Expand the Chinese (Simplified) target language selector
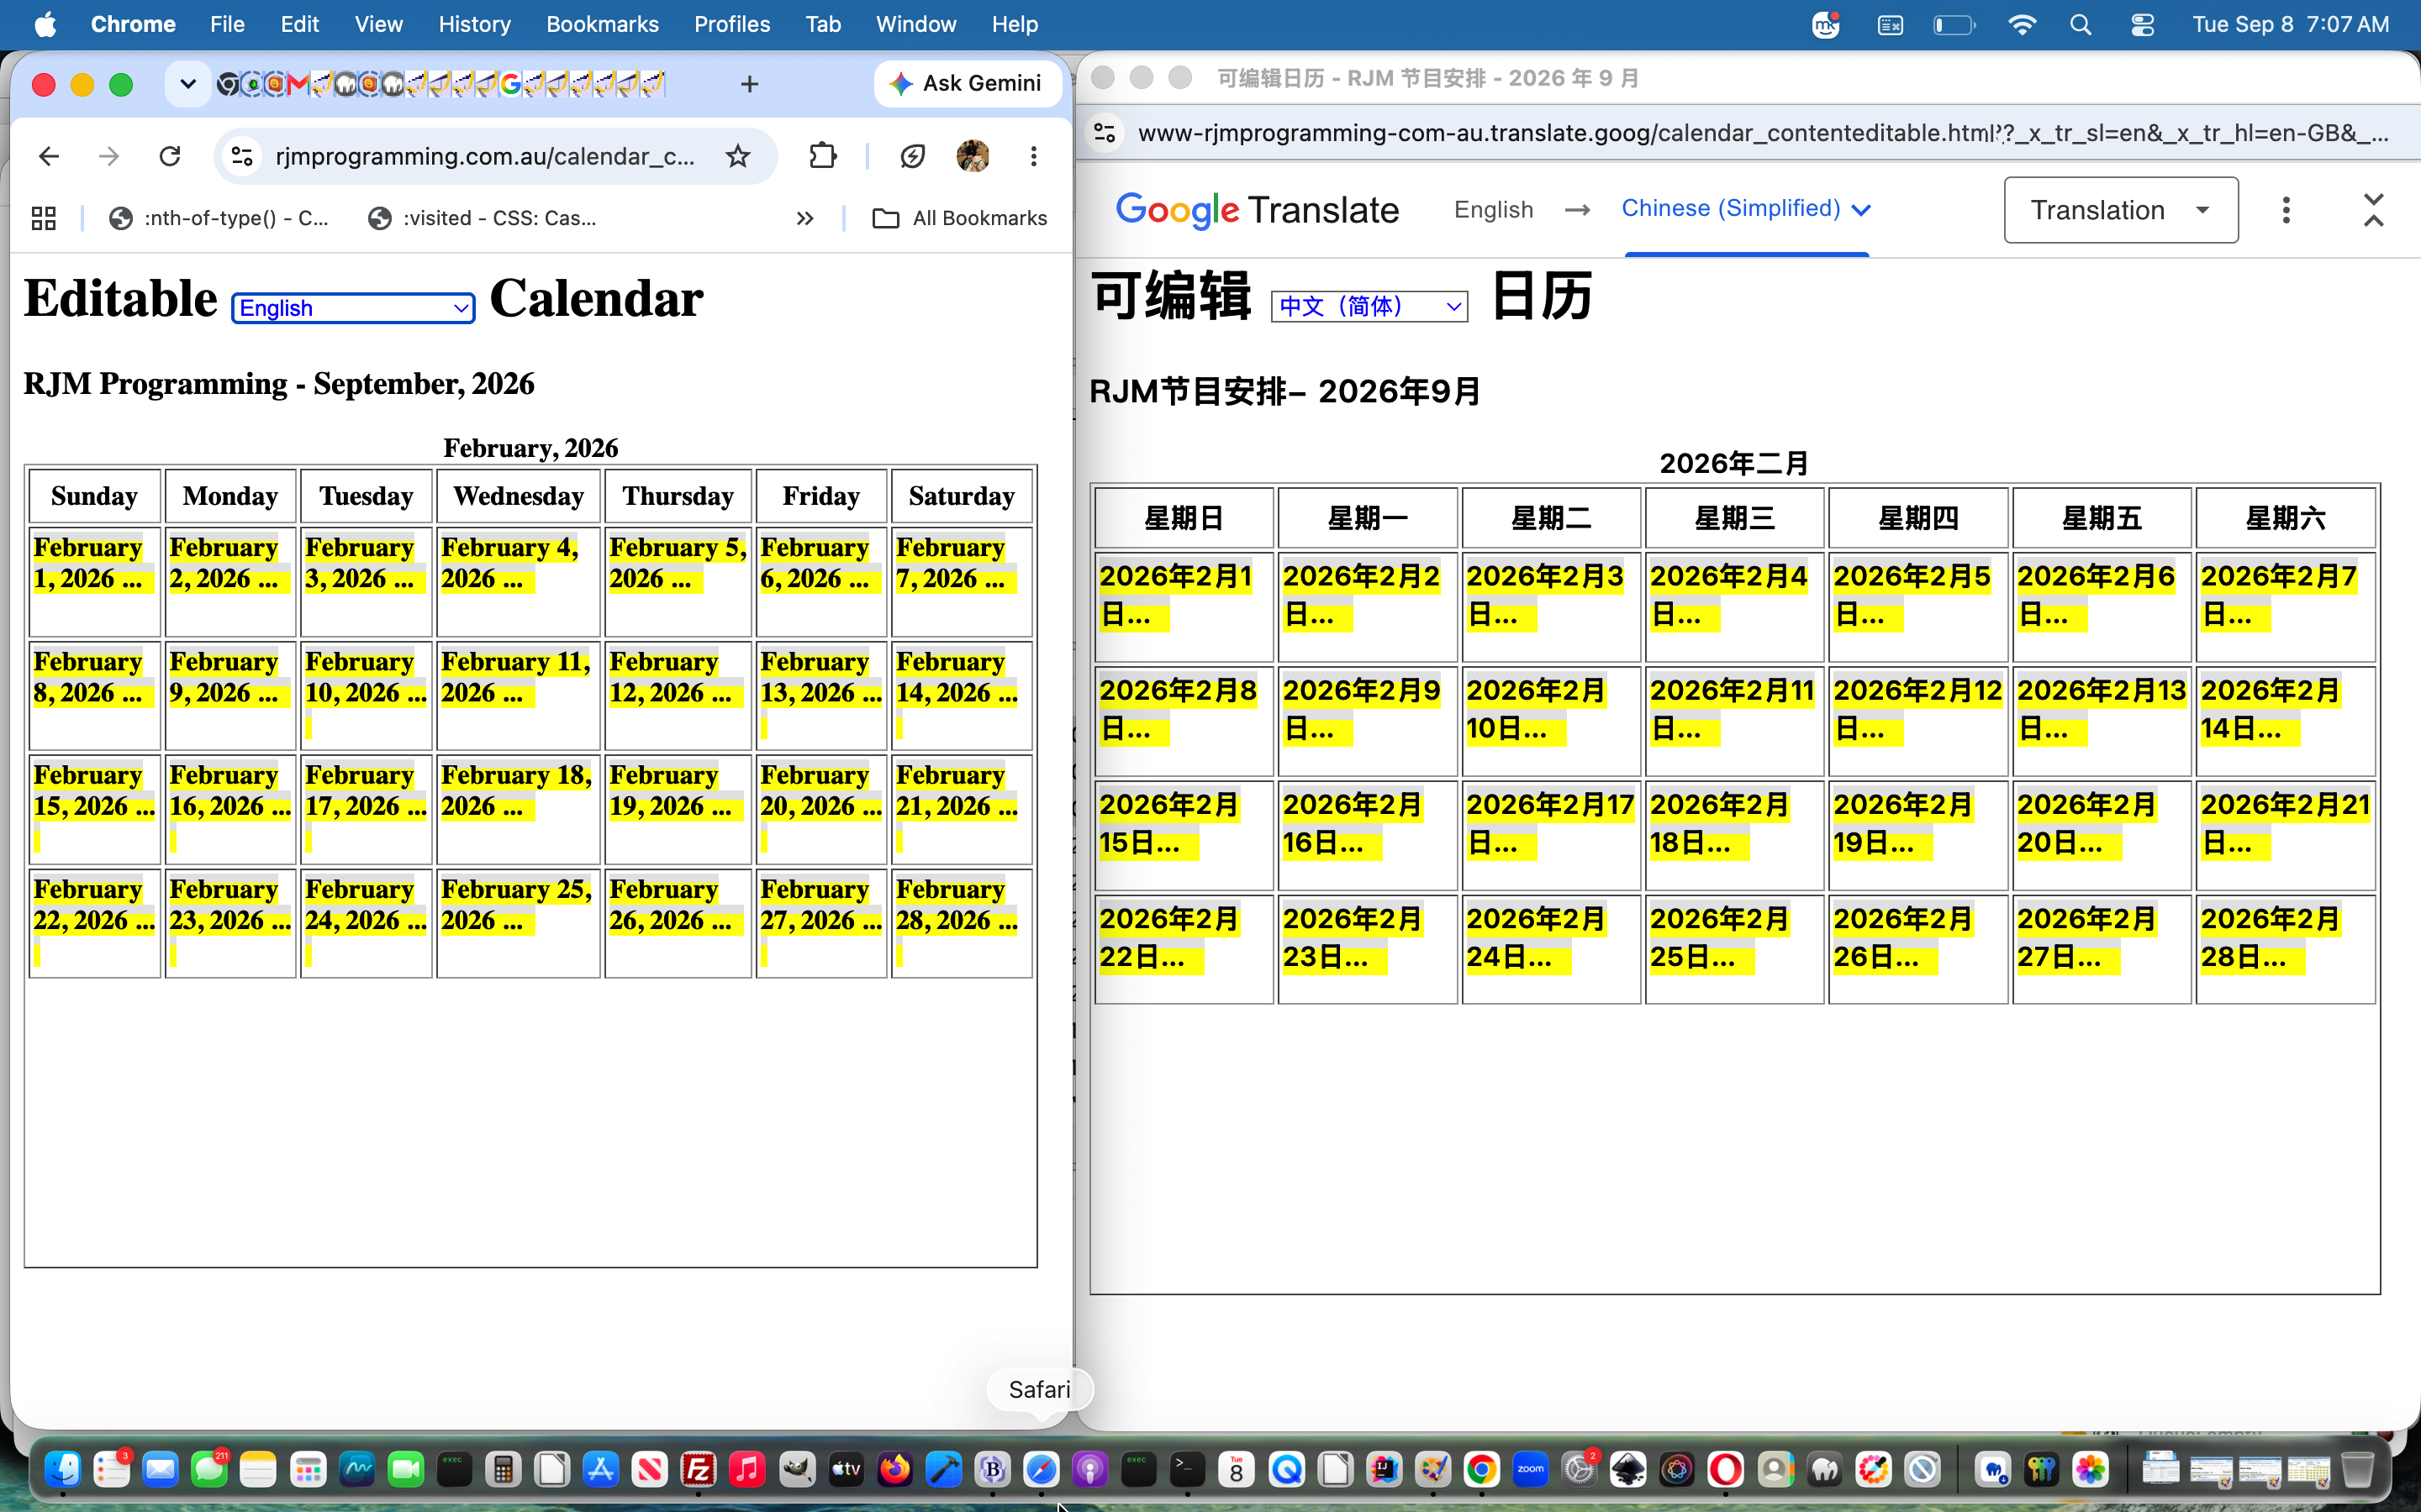Screen dimensions: 2421x1512 click(1746, 209)
